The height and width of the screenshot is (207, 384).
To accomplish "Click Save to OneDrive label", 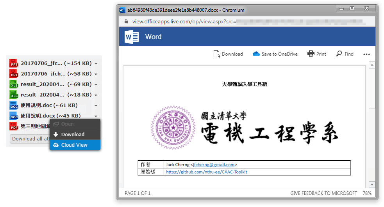I will [x=279, y=54].
